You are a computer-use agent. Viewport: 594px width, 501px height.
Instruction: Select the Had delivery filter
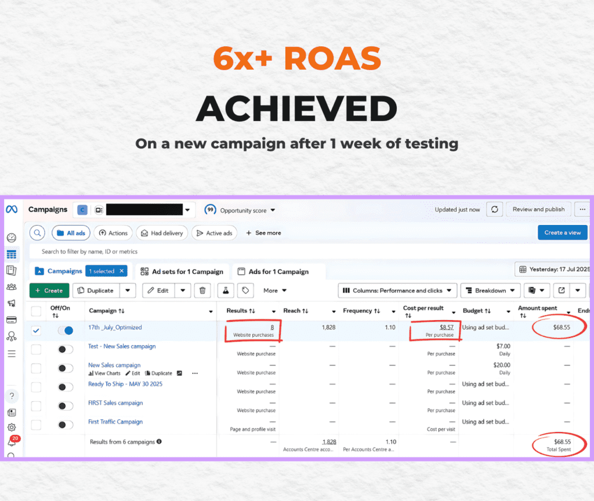(x=161, y=233)
